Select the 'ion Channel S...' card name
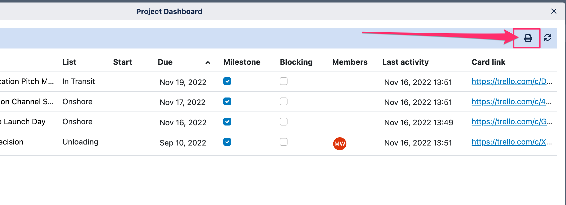The height and width of the screenshot is (205, 566). coord(27,102)
